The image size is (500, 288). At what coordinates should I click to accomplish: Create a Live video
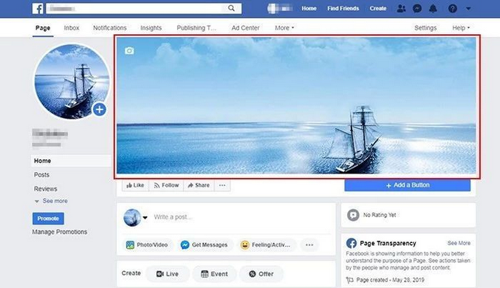point(168,274)
